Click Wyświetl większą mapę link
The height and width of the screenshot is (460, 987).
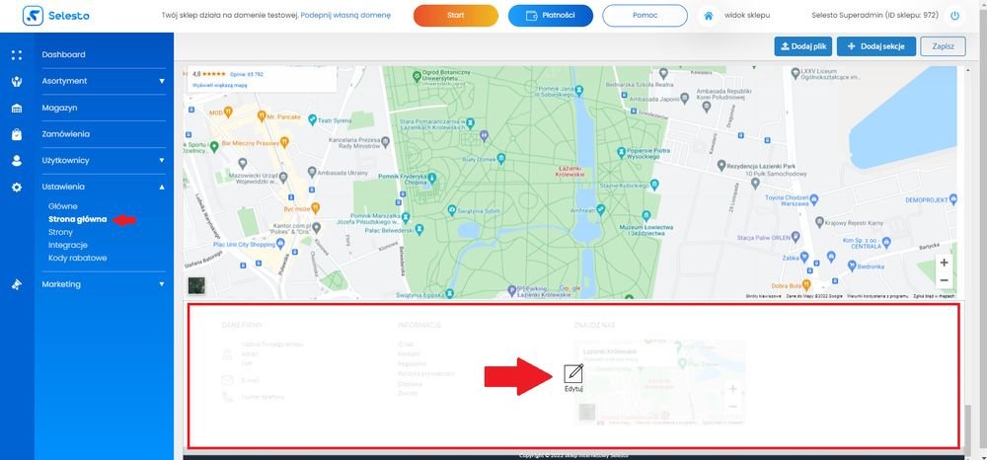point(220,84)
